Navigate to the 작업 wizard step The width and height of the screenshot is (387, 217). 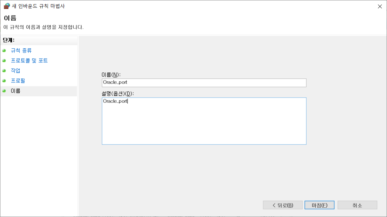[15, 71]
